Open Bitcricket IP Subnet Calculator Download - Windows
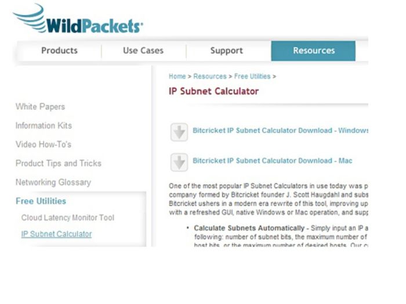Image resolution: width=406 pixels, height=304 pixels. [x=280, y=130]
